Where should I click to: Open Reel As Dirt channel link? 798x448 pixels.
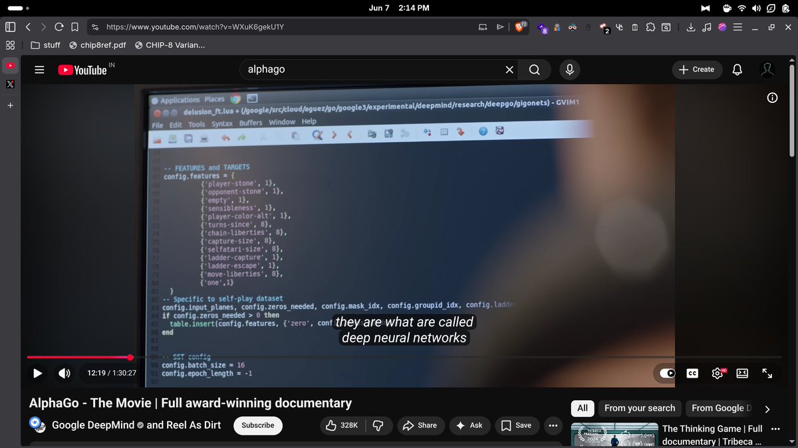tap(193, 425)
